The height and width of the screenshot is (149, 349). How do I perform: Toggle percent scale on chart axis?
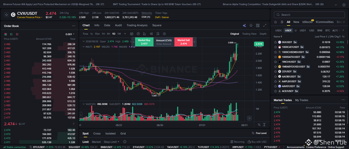259,125
